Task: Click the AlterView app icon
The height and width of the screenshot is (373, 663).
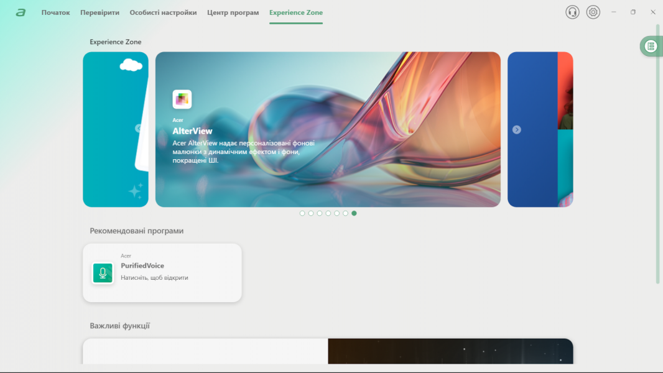Action: tap(182, 99)
